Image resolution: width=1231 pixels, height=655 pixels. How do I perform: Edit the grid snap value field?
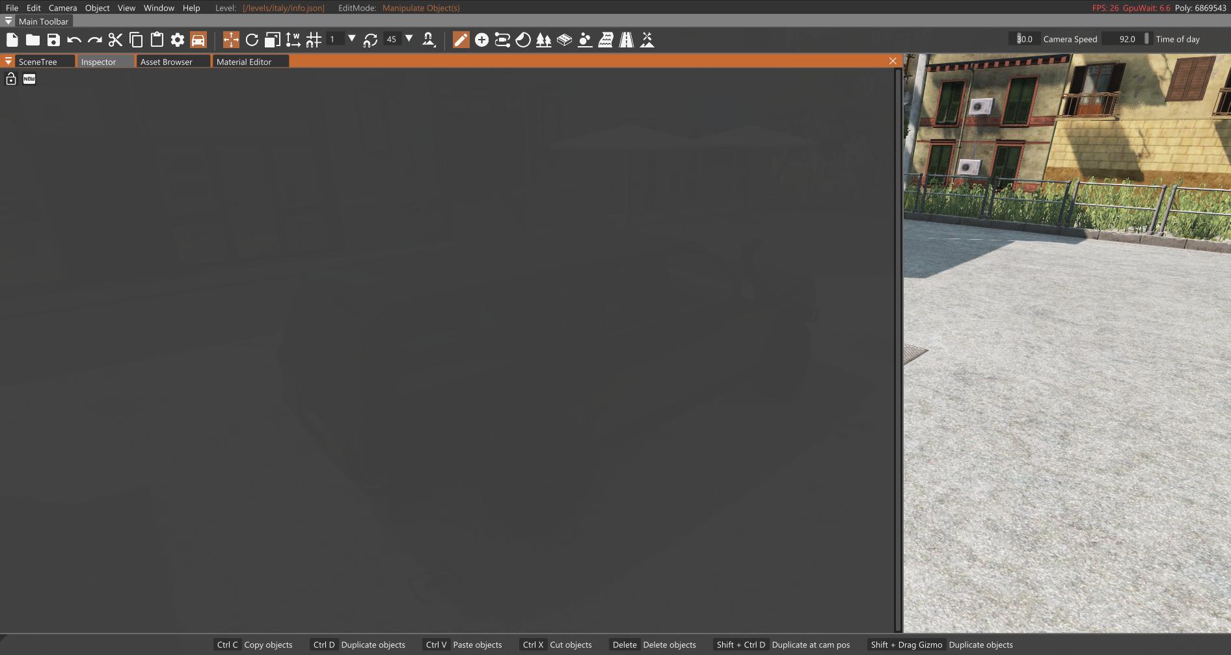(334, 39)
